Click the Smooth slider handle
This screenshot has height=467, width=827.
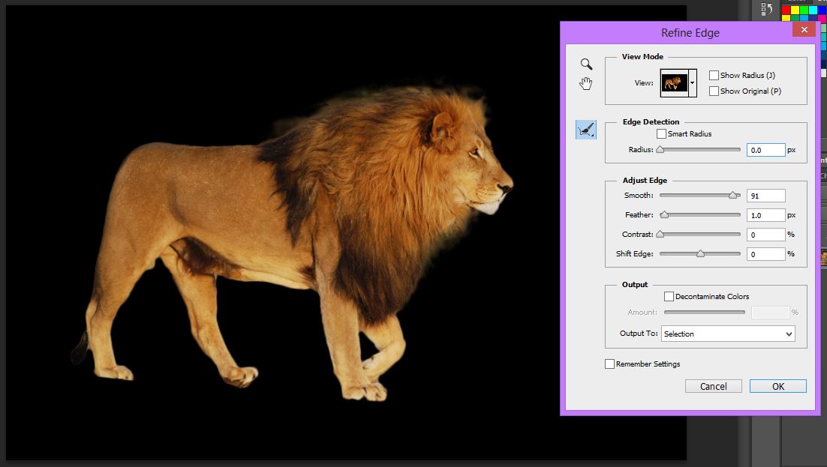tap(732, 196)
